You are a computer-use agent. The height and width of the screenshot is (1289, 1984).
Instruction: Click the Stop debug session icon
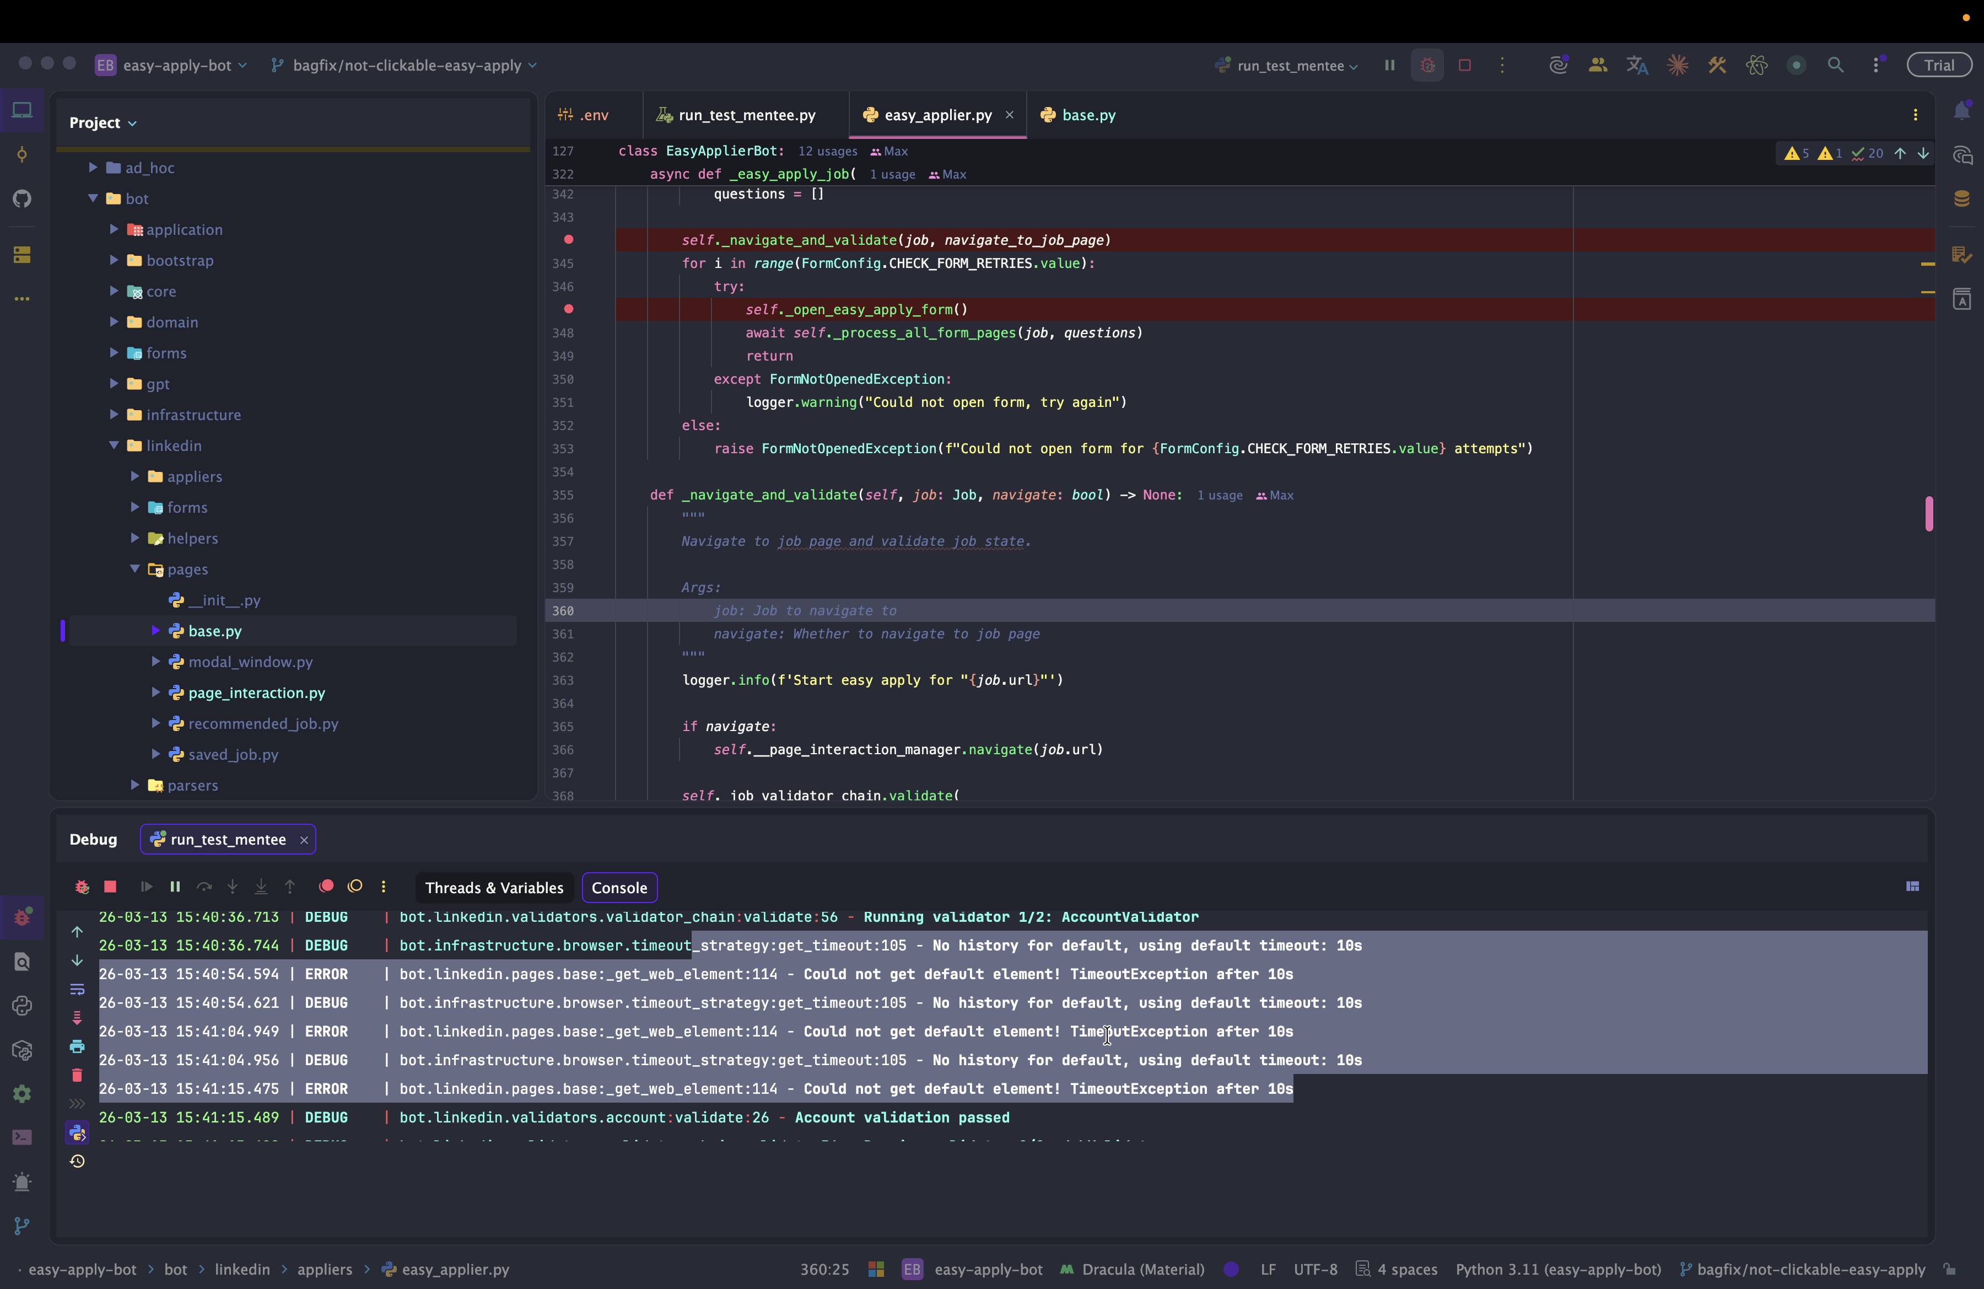tap(110, 887)
